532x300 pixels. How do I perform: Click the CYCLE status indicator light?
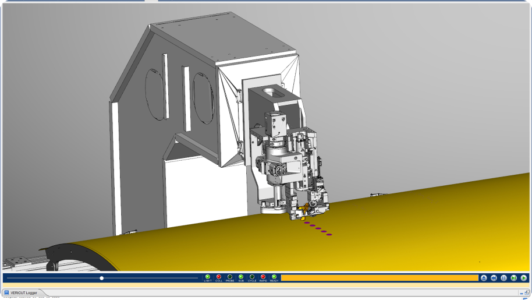point(252,277)
